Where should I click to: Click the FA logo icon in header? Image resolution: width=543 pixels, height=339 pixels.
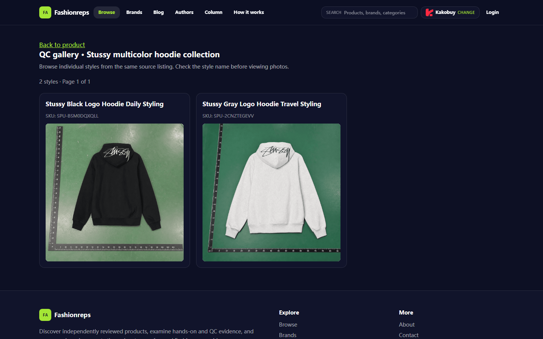[x=45, y=12]
